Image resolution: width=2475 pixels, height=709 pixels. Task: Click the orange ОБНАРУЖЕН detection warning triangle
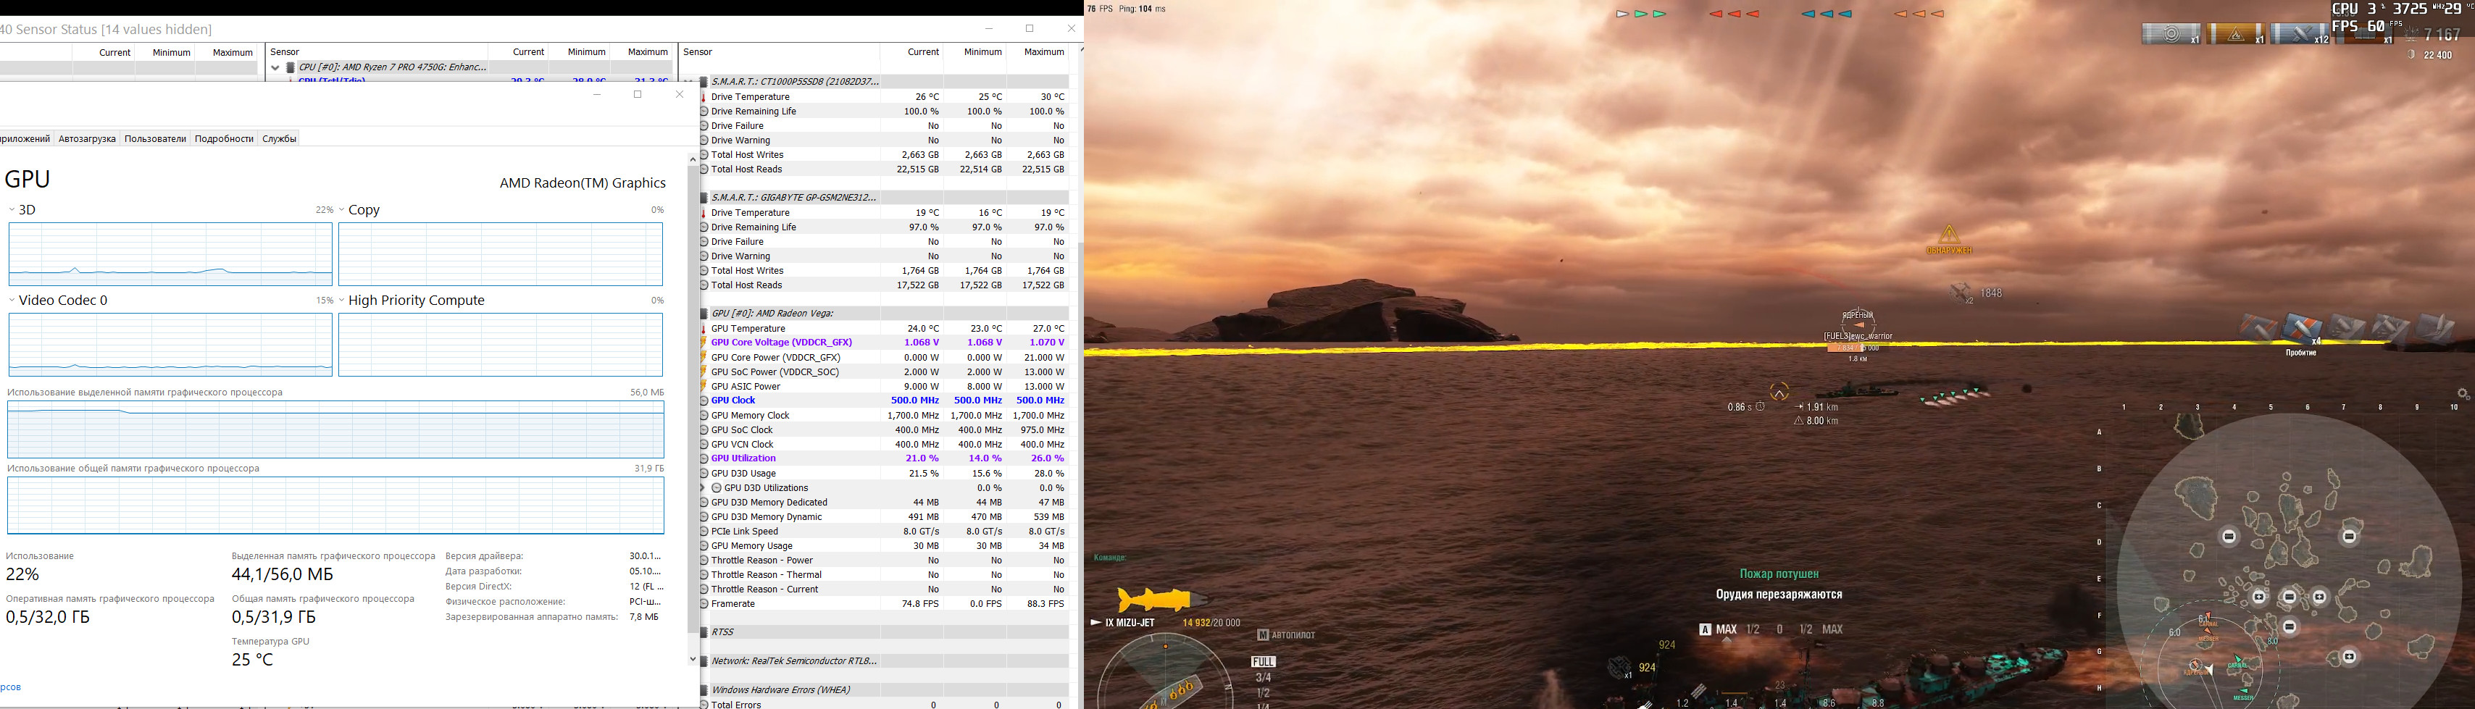pyautogui.click(x=1948, y=235)
